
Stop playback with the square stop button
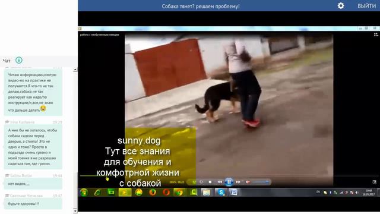[x=210, y=182]
